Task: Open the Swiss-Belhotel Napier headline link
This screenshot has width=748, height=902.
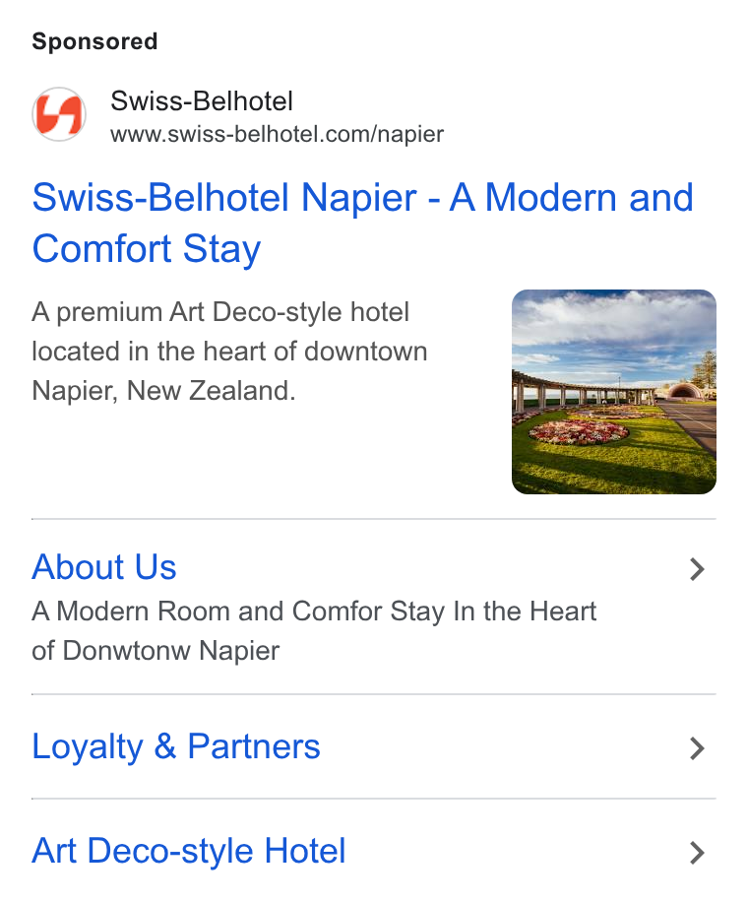Action: (x=362, y=223)
